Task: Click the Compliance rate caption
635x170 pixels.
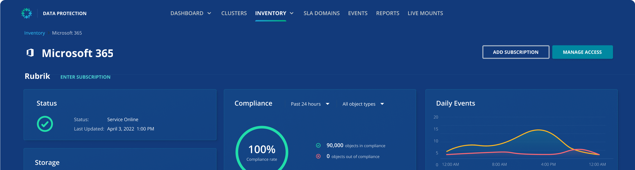Action: pos(262,159)
